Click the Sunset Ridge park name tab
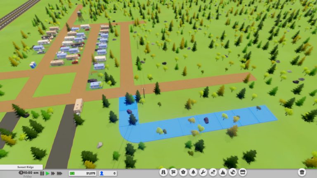The width and height of the screenshot is (317, 178). coord(21,167)
